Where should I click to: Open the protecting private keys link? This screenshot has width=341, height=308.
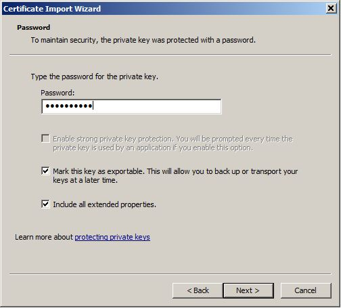point(112,237)
